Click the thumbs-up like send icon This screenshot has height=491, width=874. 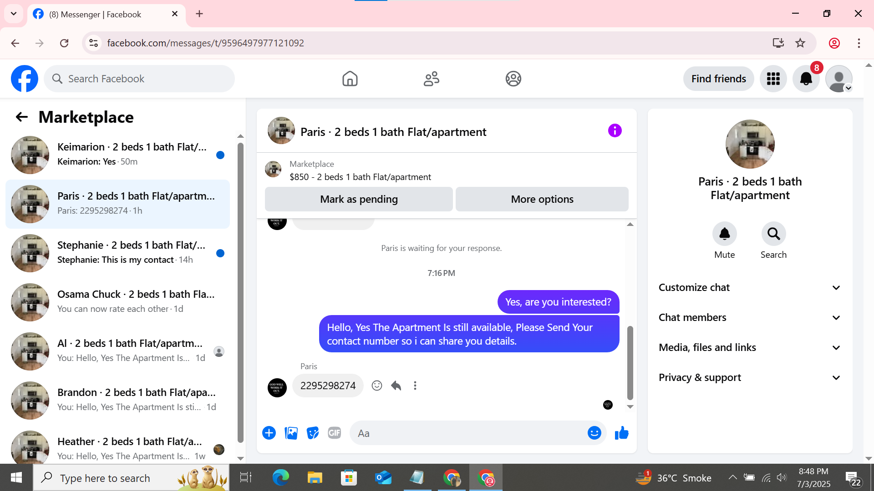pyautogui.click(x=621, y=433)
